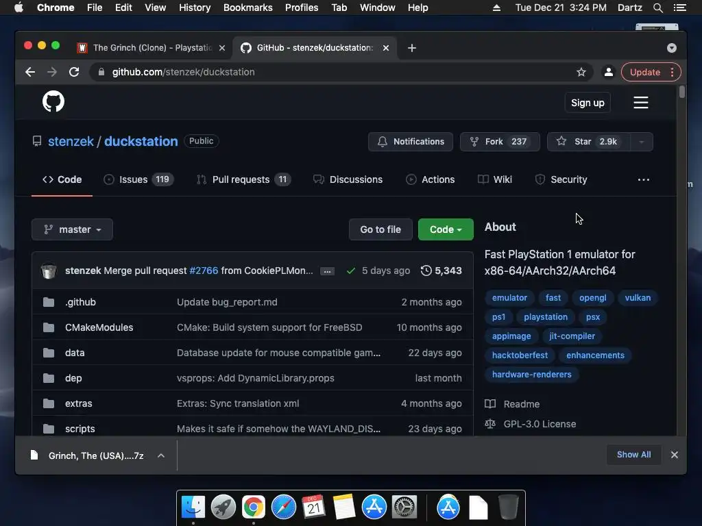702x526 pixels.
Task: Open the Apple menu
Action: [x=19, y=8]
